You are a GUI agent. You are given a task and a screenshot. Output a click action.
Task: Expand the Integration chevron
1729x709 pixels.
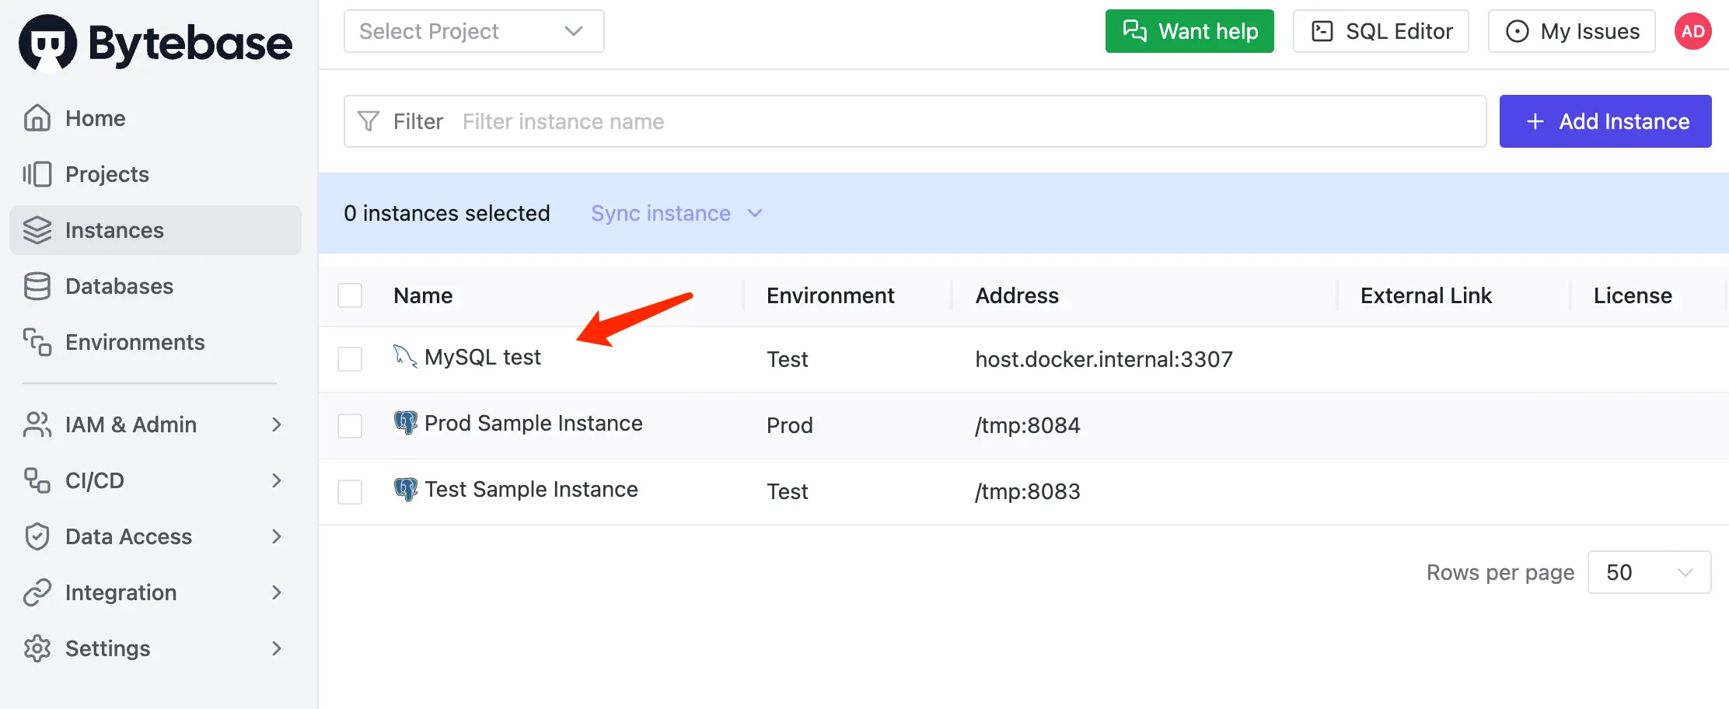tap(277, 592)
